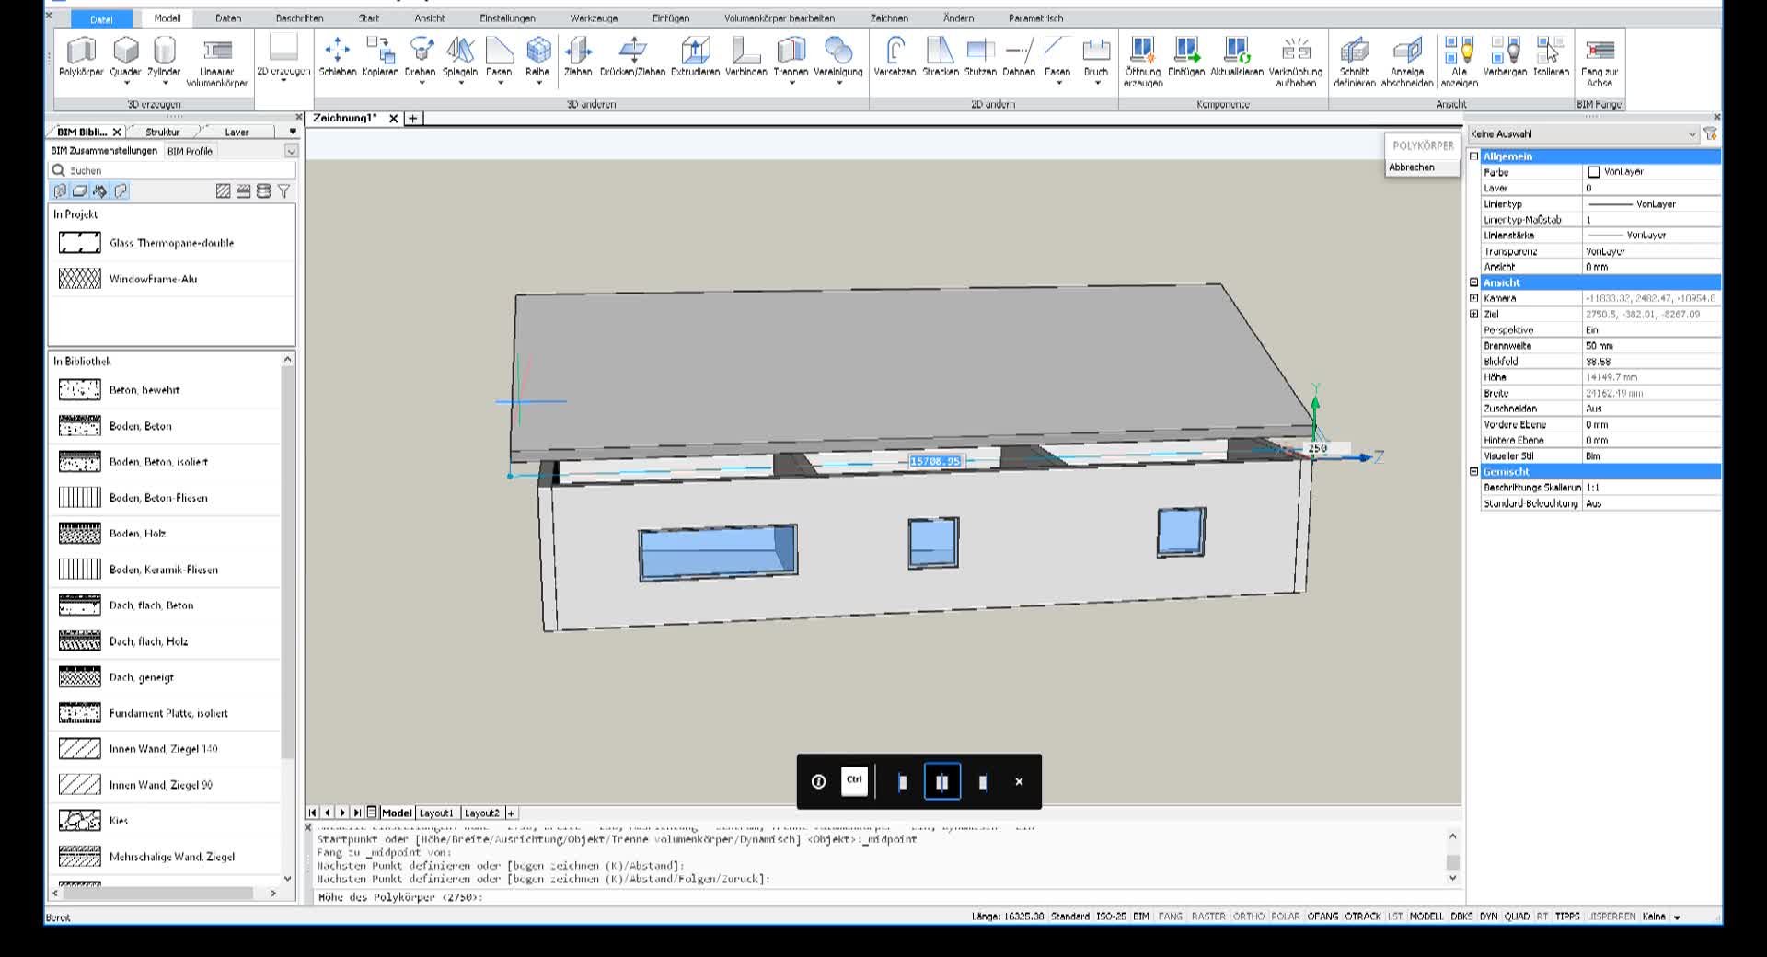The width and height of the screenshot is (1767, 957).
Task: Toggle POLAR tracking in status bar
Action: coord(1285,917)
